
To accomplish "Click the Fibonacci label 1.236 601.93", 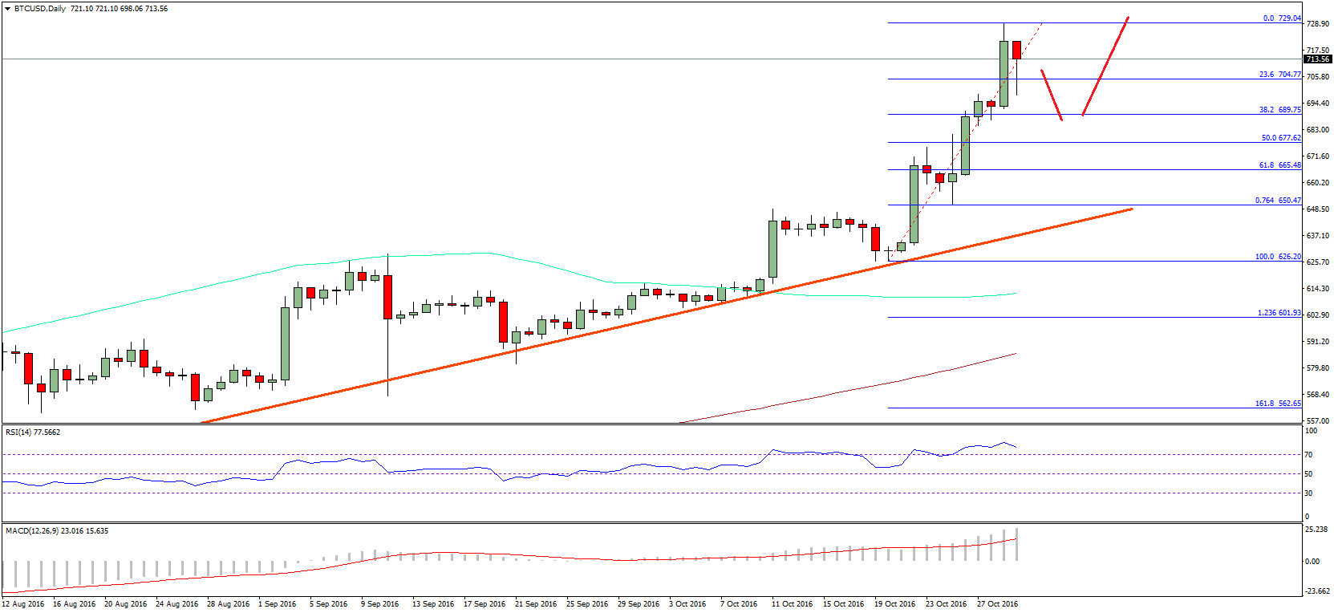I will [x=1279, y=313].
